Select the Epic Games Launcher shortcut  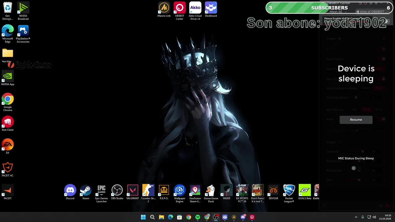[102, 194]
